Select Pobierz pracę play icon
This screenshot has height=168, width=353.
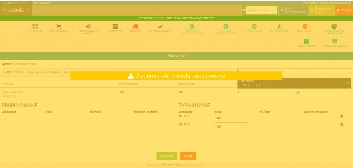(x=254, y=26)
